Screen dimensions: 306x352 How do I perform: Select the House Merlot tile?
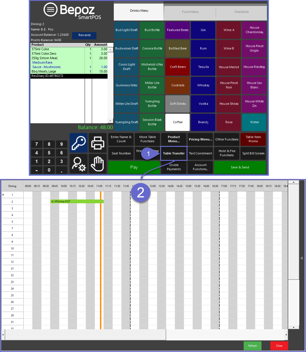pos(228,67)
